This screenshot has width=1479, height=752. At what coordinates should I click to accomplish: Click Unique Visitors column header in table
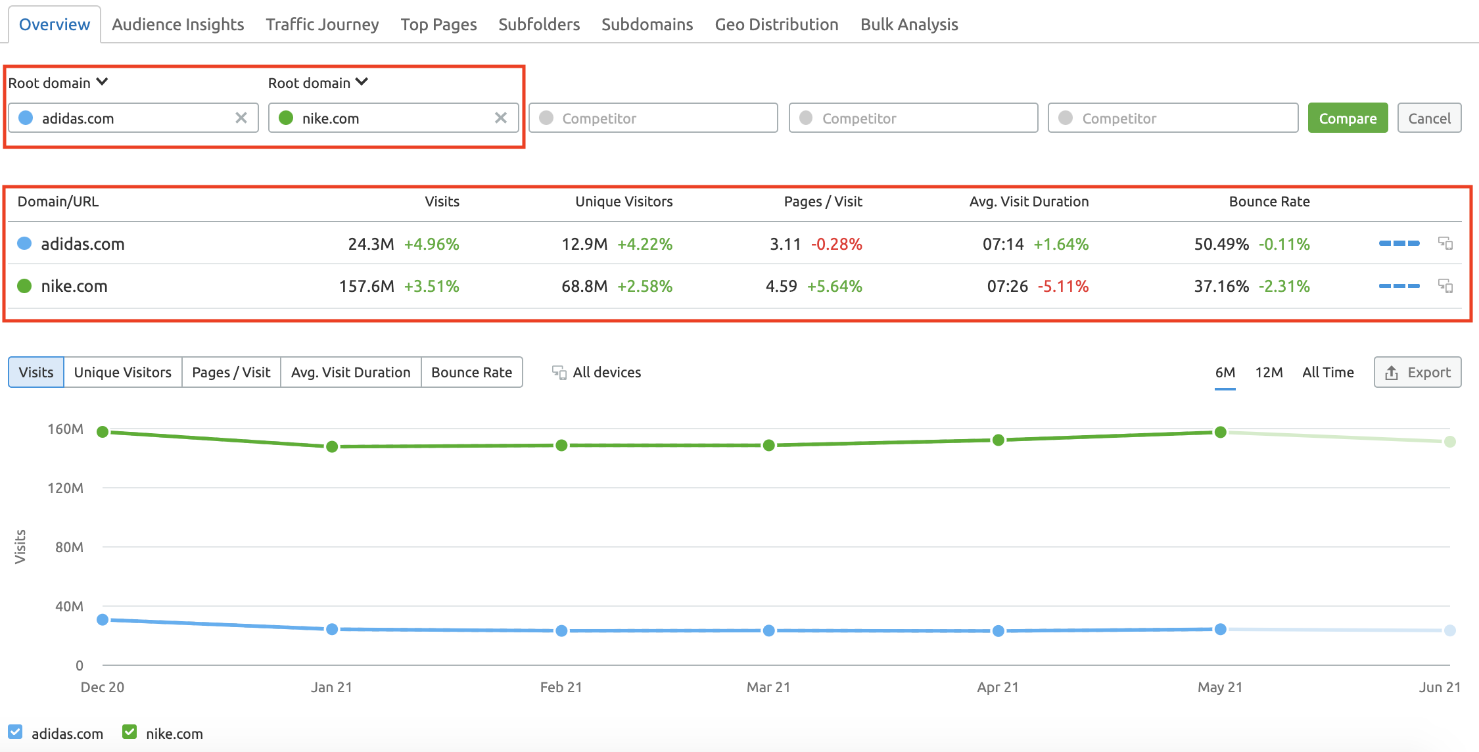[x=624, y=202]
